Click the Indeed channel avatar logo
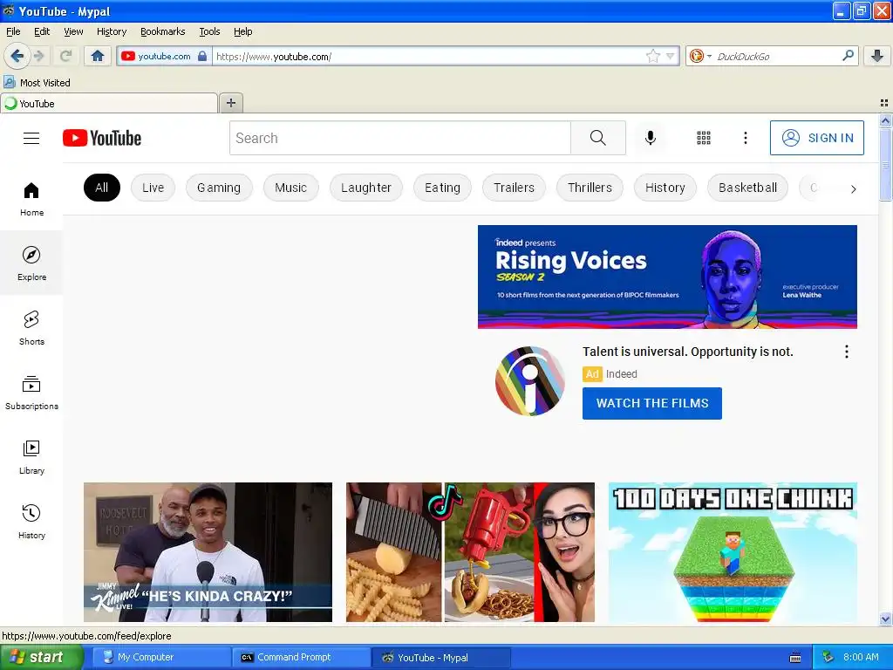 tap(529, 380)
